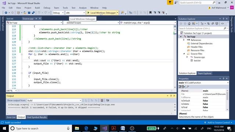Screen dimensions: 235x132
Task: Click Alphabetical sort icon in Properties
Action: (184, 87)
